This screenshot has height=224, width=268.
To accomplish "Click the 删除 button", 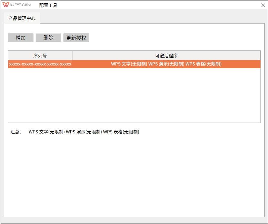I will click(48, 38).
